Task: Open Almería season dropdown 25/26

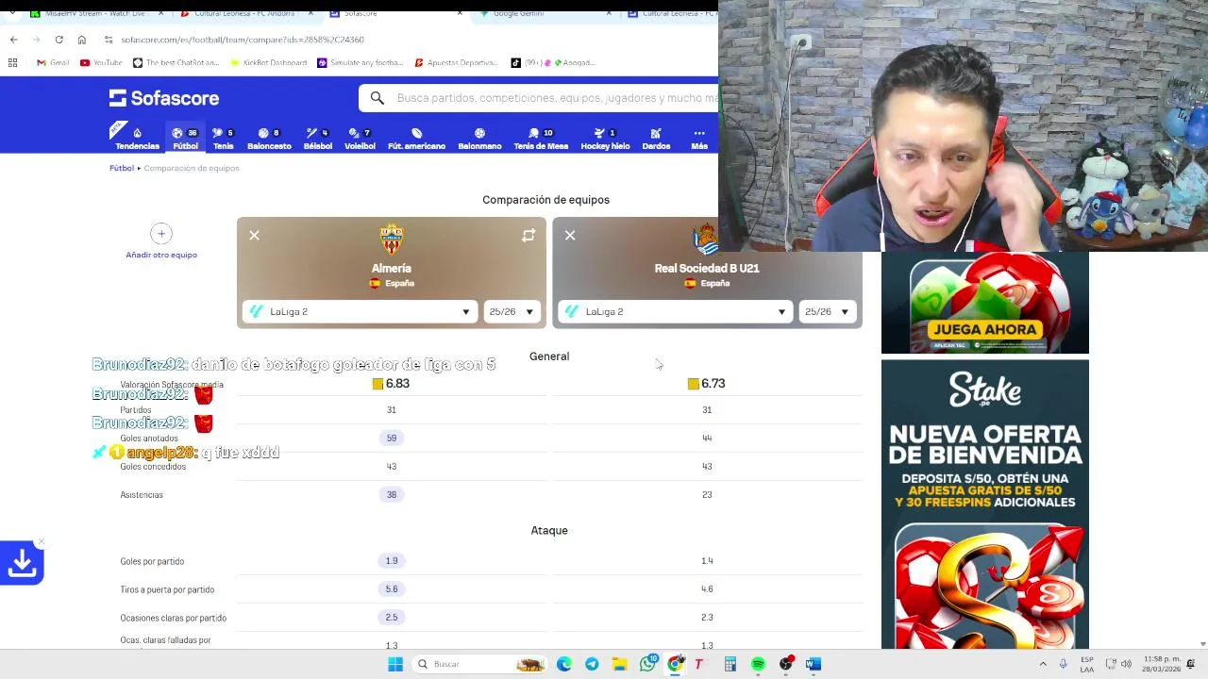Action: 512,311
